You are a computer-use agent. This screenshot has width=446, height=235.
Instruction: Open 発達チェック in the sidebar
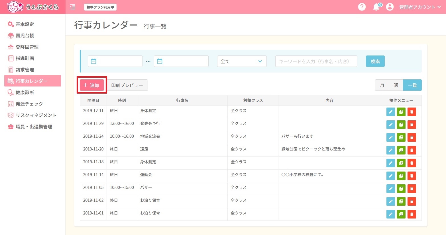click(32, 104)
